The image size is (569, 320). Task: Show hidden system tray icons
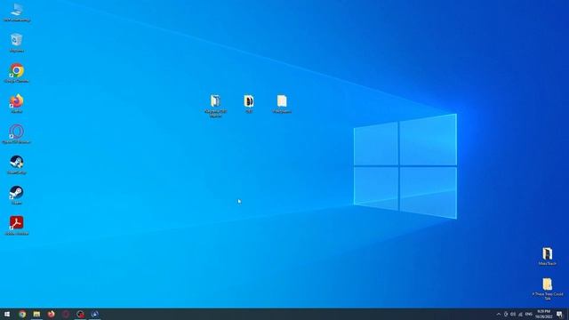498,314
